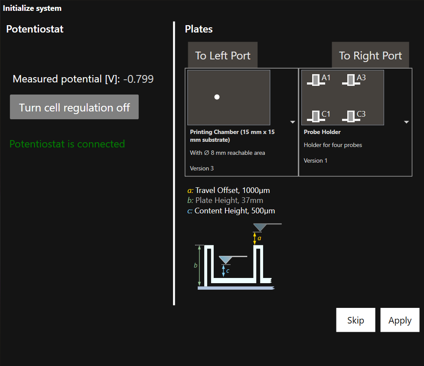Click the white substrate dot in the chamber preview

[x=217, y=97]
